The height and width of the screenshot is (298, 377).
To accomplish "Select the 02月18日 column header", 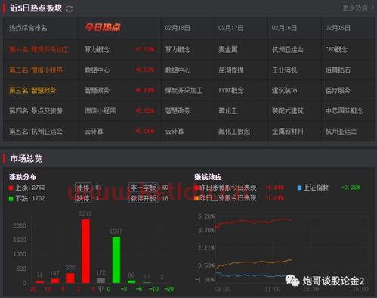I will [178, 28].
